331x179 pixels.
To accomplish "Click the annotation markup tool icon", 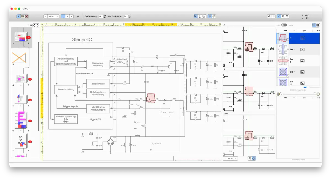I will click(23, 16).
